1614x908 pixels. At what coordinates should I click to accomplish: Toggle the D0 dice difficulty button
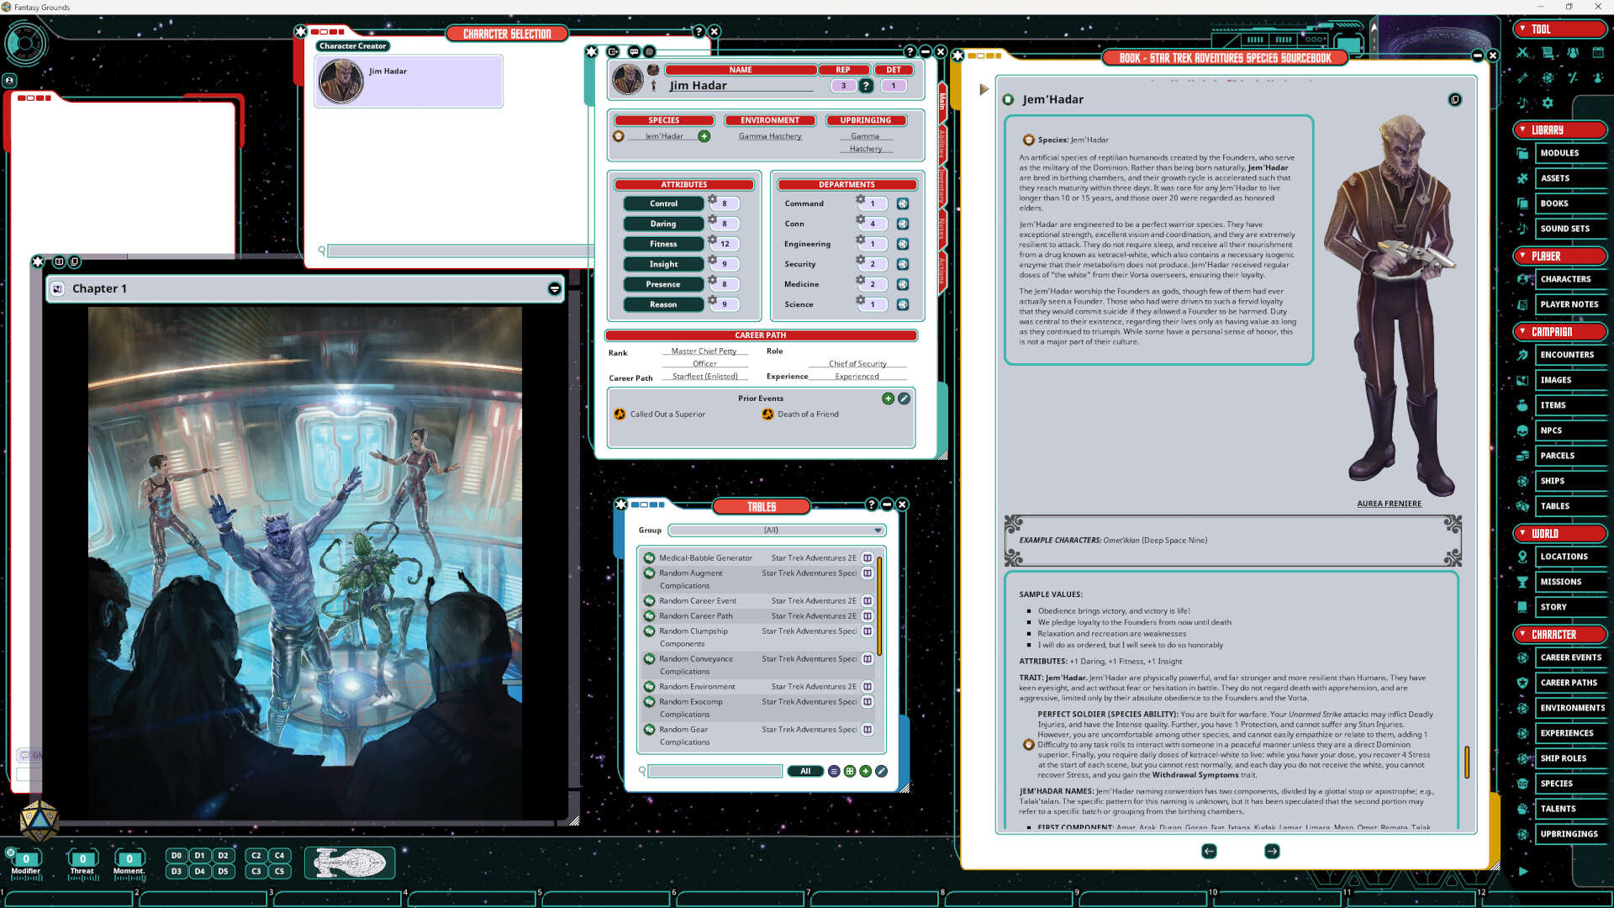(x=177, y=855)
